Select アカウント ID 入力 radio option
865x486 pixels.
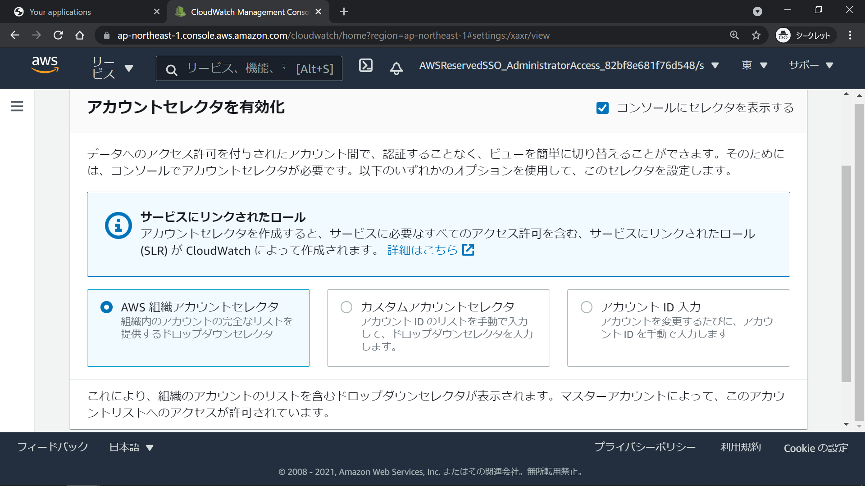pos(587,307)
